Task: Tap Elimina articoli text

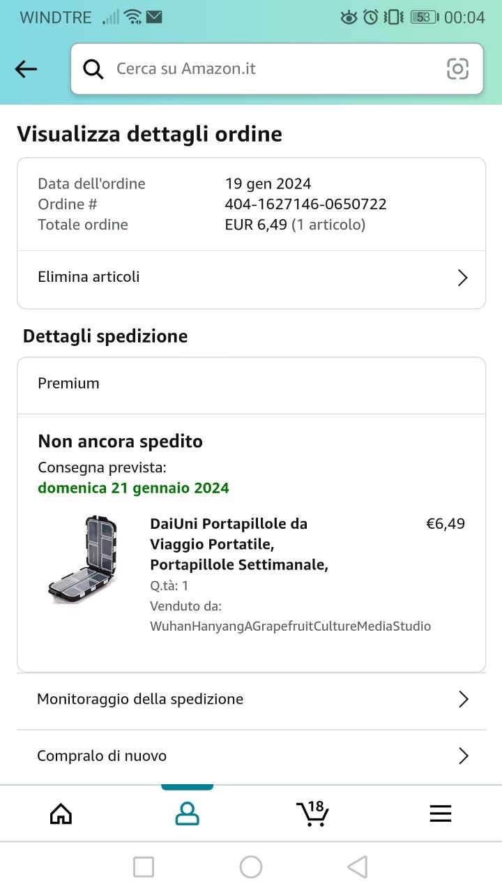Action: click(x=89, y=277)
